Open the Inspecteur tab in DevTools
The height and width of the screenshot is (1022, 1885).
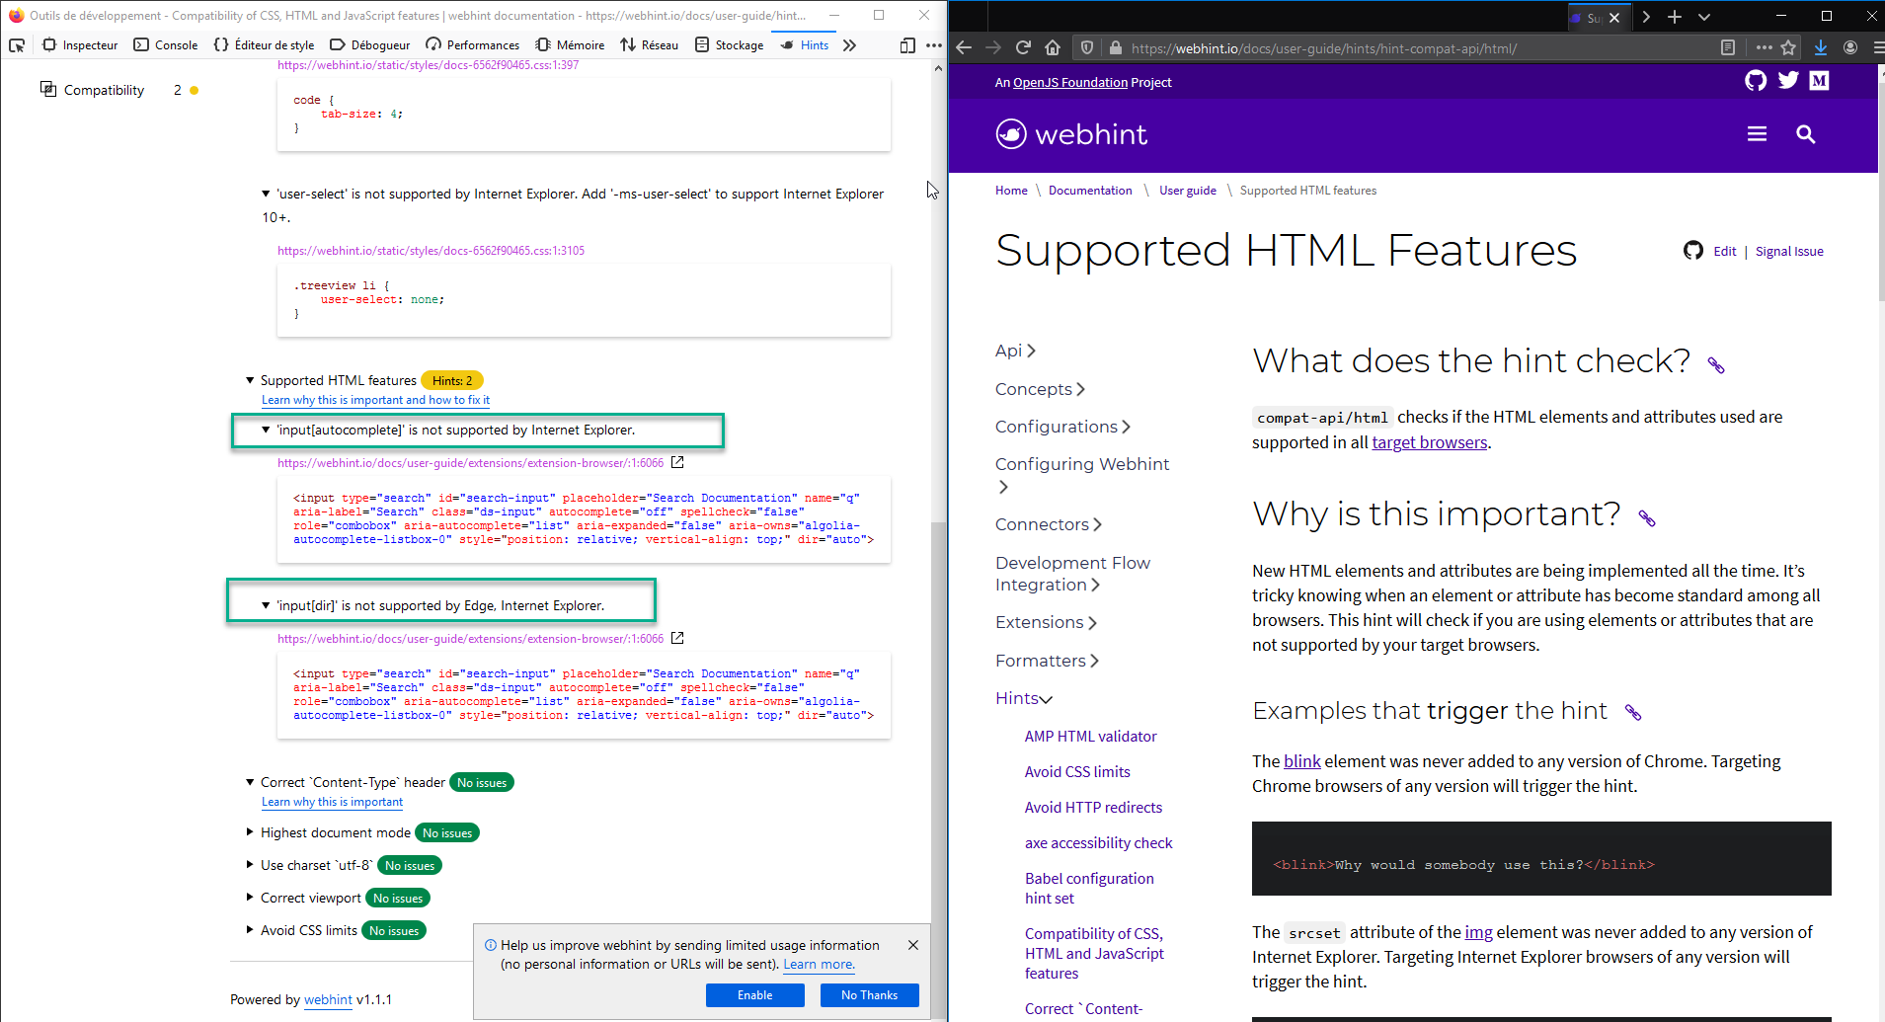click(80, 45)
